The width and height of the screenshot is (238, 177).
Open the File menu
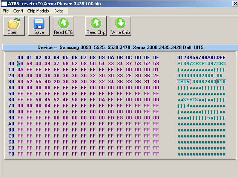(6, 11)
